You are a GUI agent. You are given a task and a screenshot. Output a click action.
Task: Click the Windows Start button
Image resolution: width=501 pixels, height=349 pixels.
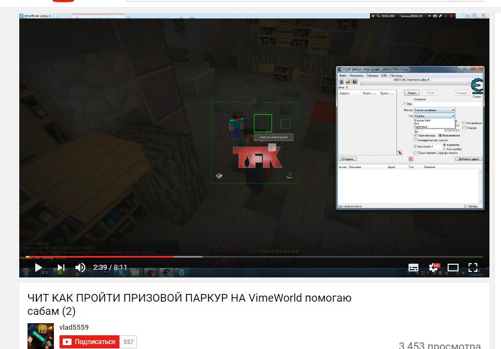point(25,272)
